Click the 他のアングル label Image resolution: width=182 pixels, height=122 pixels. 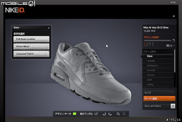[86, 114]
